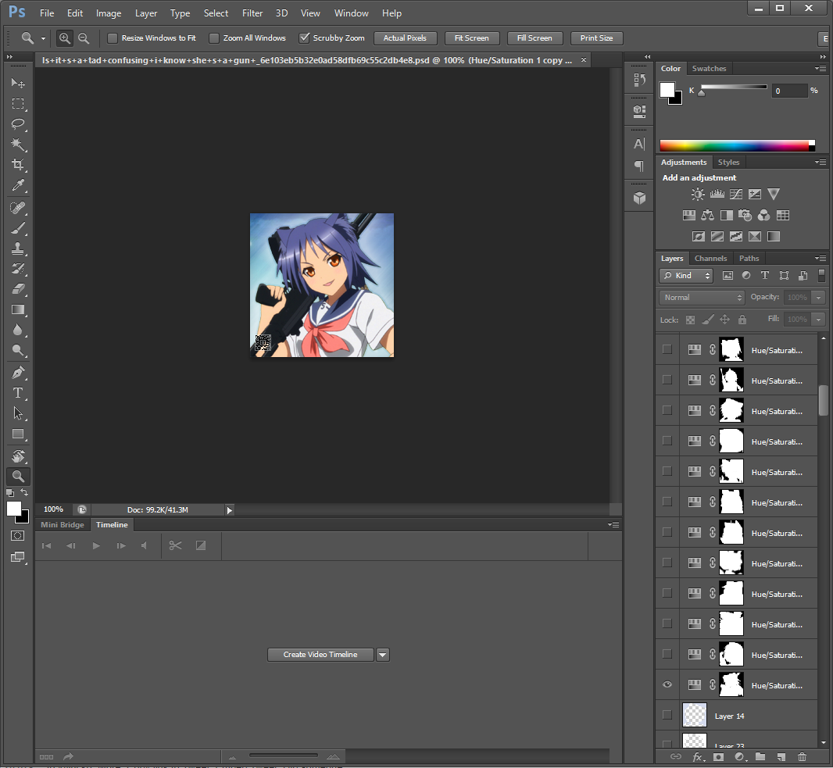
Task: Select the Crop tool
Action: 17,165
